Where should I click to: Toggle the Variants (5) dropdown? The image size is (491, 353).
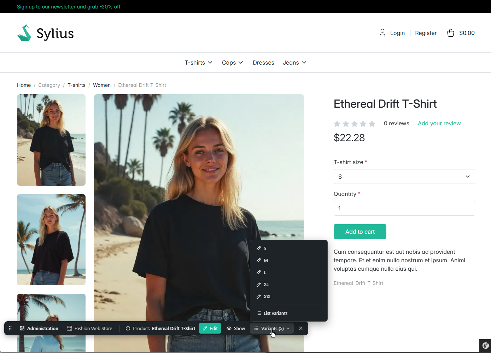272,328
